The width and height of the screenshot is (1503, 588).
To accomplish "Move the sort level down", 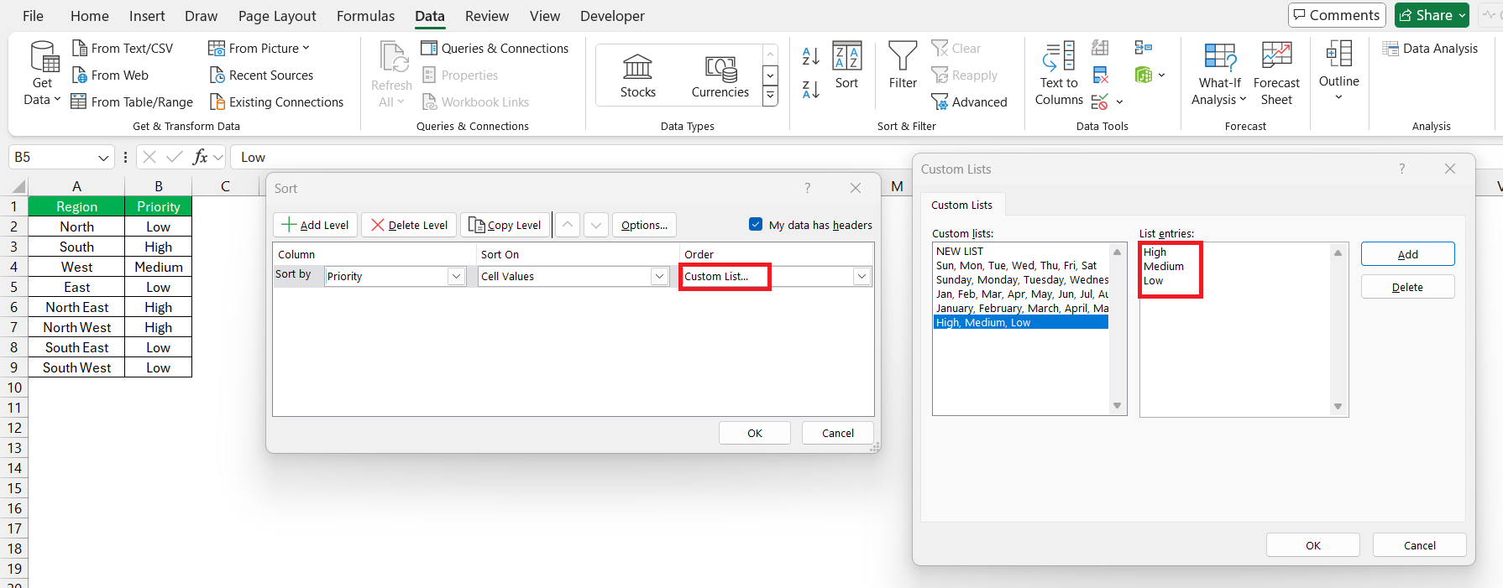I will pyautogui.click(x=595, y=225).
